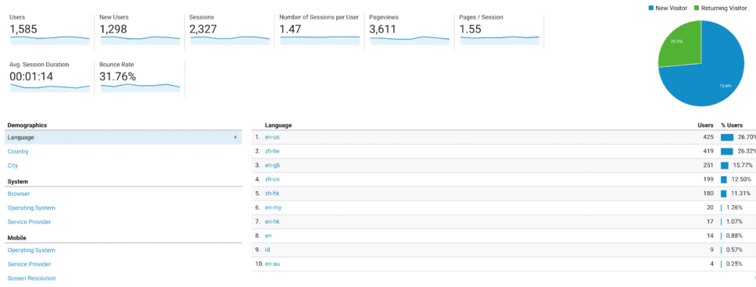Image resolution: width=756 pixels, height=287 pixels.
Task: Open the Country demographics report
Action: coord(18,151)
